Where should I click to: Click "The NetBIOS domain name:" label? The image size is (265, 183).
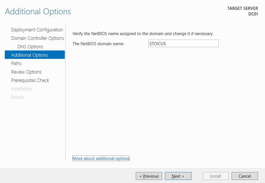98,44
